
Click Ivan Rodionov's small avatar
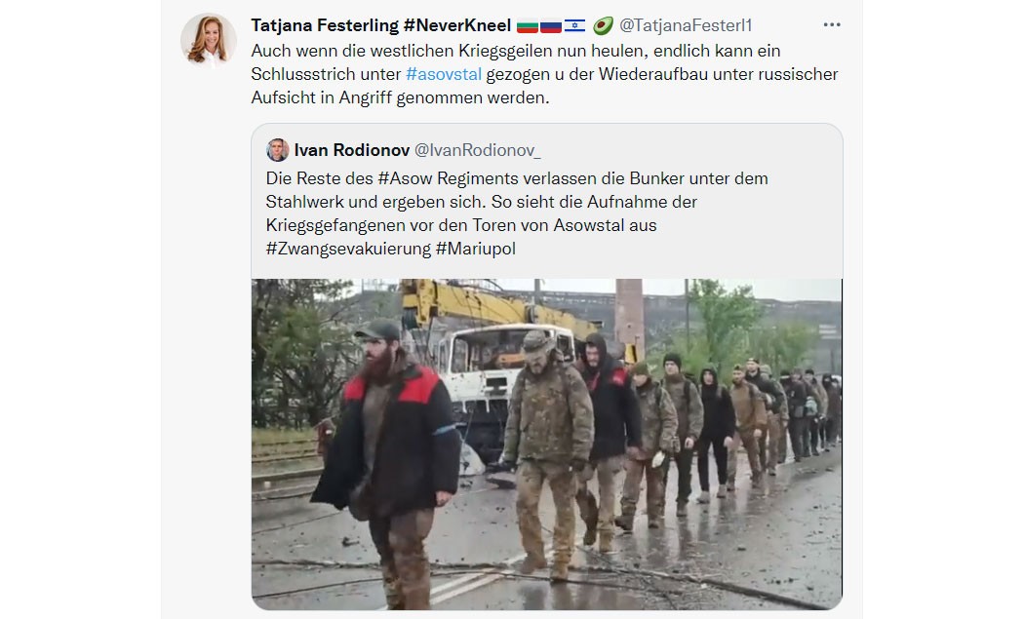click(278, 150)
